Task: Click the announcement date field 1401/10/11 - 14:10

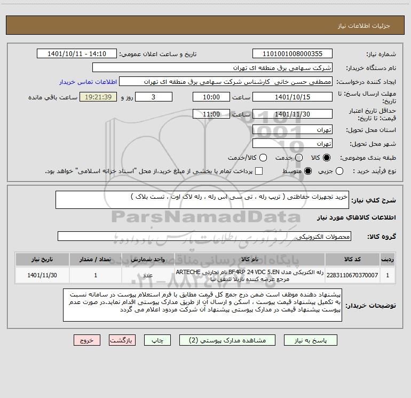Action: point(77,54)
